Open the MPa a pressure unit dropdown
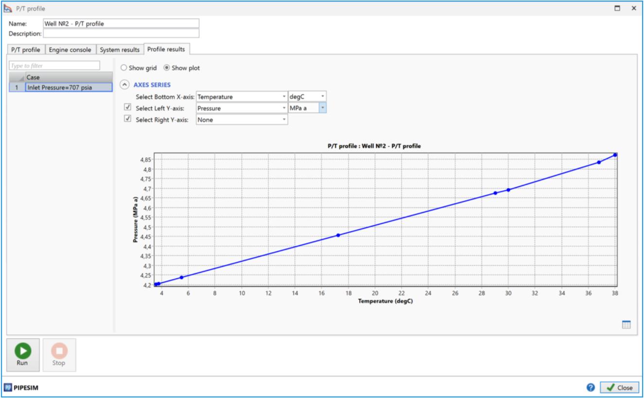The height and width of the screenshot is (398, 644). tap(307, 108)
